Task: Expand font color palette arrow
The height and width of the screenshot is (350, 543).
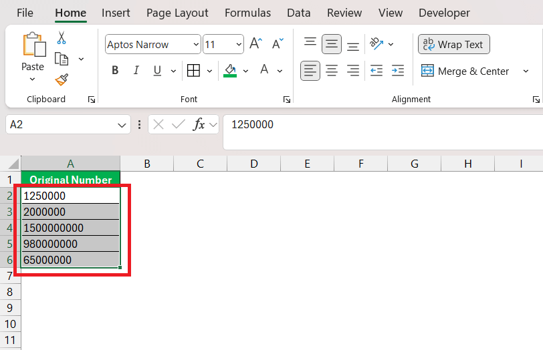Action: [280, 71]
